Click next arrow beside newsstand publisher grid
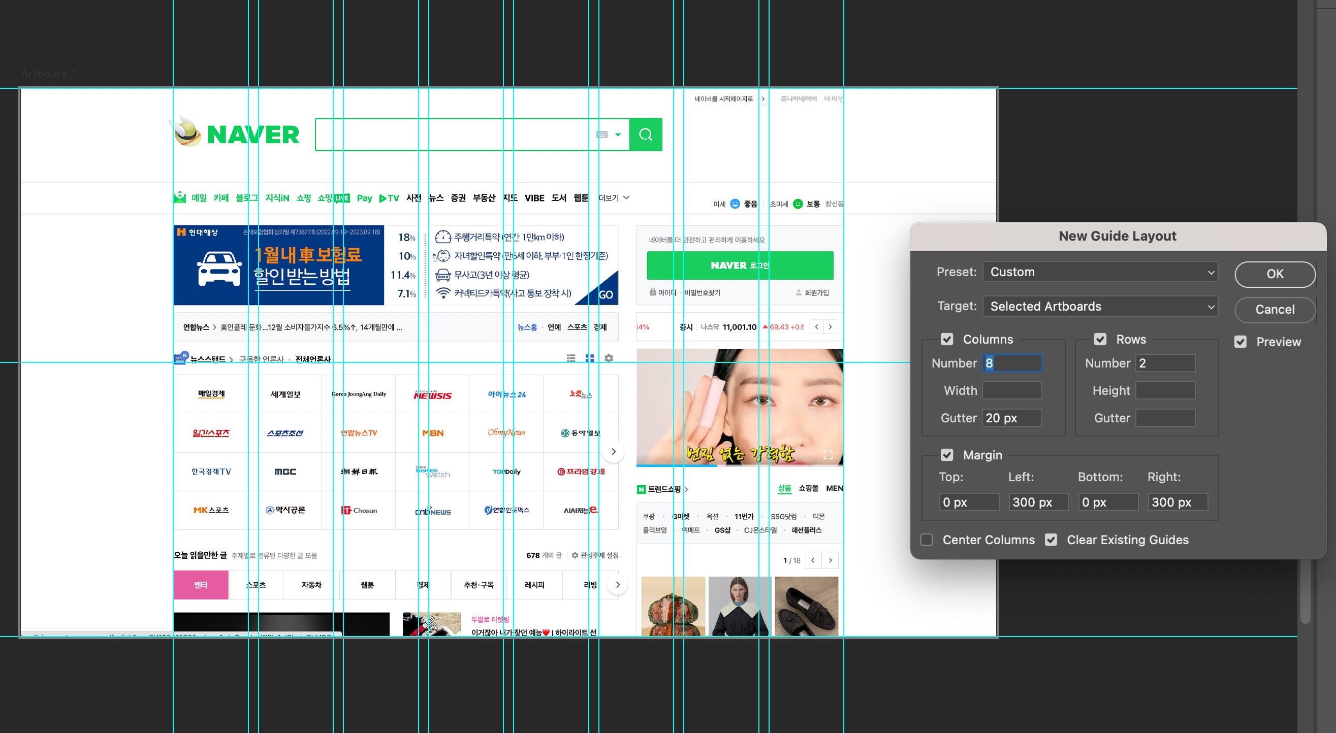Viewport: 1336px width, 733px height. tap(614, 451)
